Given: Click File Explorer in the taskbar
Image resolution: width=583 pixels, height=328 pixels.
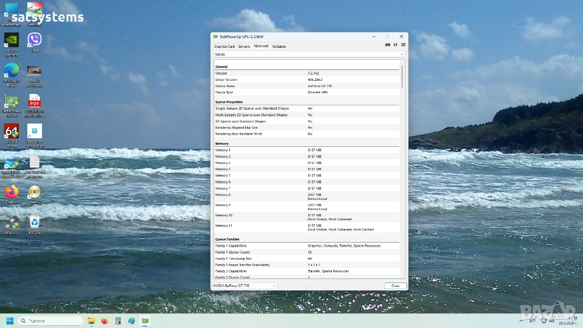Looking at the screenshot, I should (x=91, y=321).
